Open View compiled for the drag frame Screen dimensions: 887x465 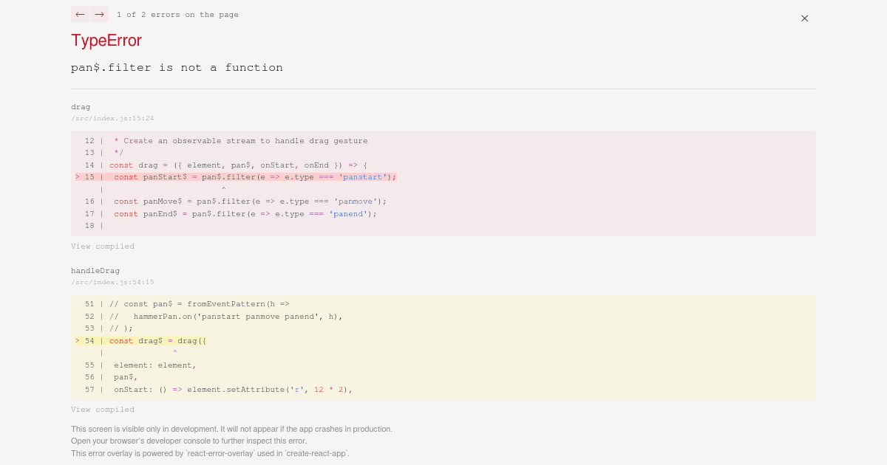coord(102,246)
